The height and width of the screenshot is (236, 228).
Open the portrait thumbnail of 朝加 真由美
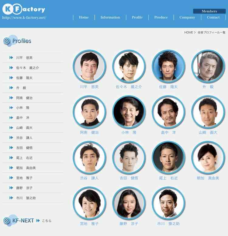click(x=208, y=158)
